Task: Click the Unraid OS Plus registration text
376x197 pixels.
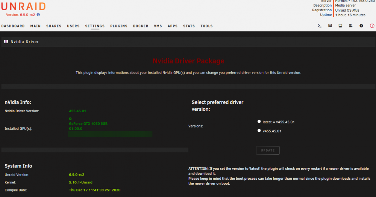Action: click(347, 10)
